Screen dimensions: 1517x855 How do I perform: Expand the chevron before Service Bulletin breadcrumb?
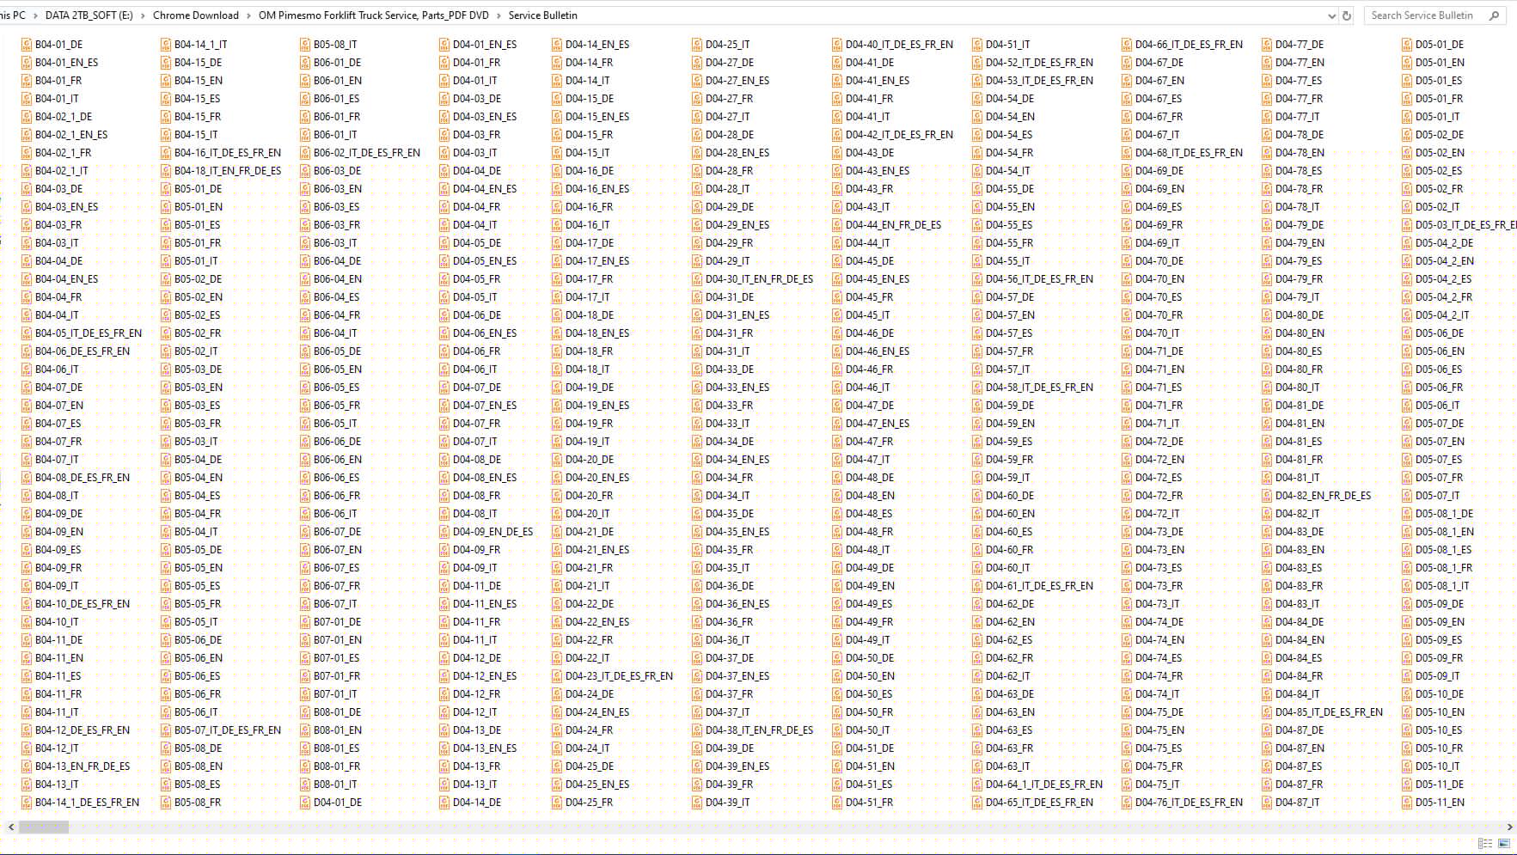tap(499, 15)
